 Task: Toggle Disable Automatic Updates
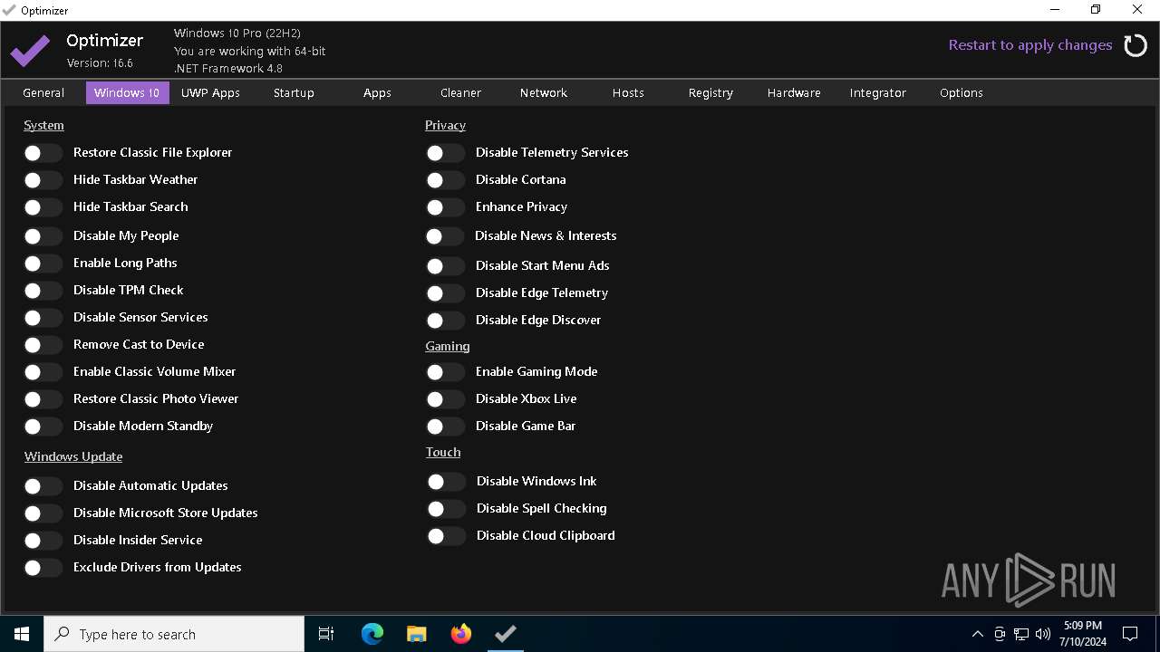(x=43, y=486)
